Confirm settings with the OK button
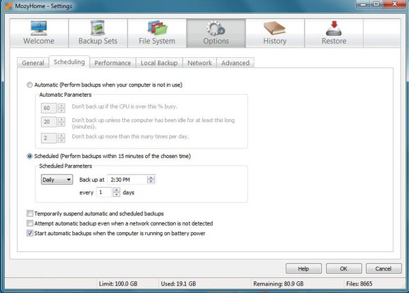The height and width of the screenshot is (293, 409). coord(344,268)
